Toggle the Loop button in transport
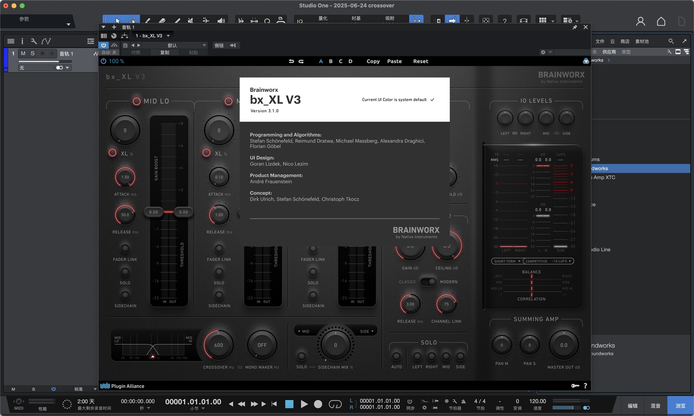Viewport: 694px width, 416px height. 335,404
